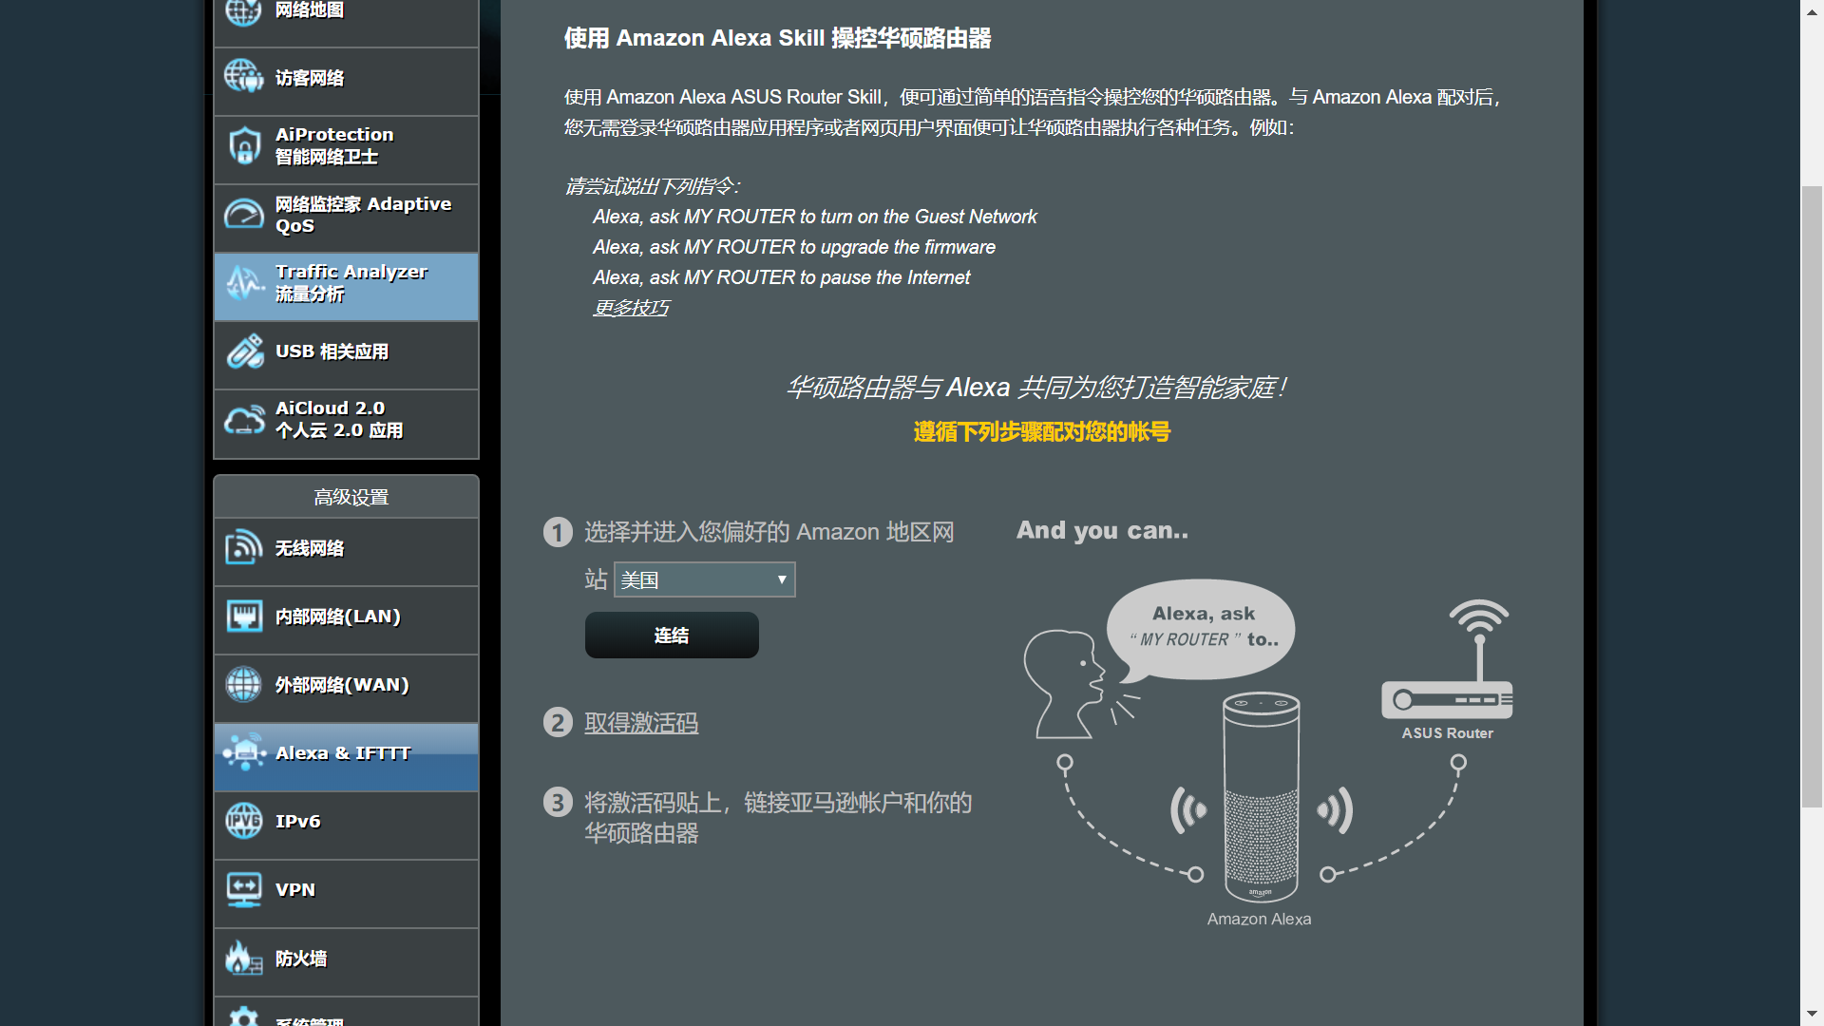Viewport: 1824px width, 1026px height.
Task: Click the 高级设置 section header
Action: point(347,497)
